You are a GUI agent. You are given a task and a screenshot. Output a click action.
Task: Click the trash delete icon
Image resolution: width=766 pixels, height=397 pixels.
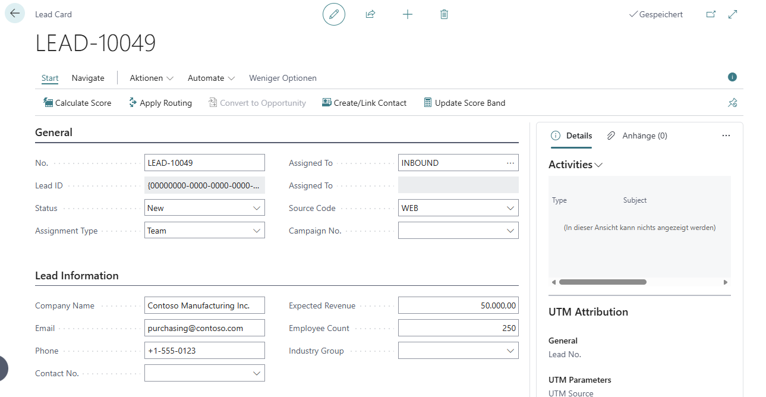tap(444, 14)
